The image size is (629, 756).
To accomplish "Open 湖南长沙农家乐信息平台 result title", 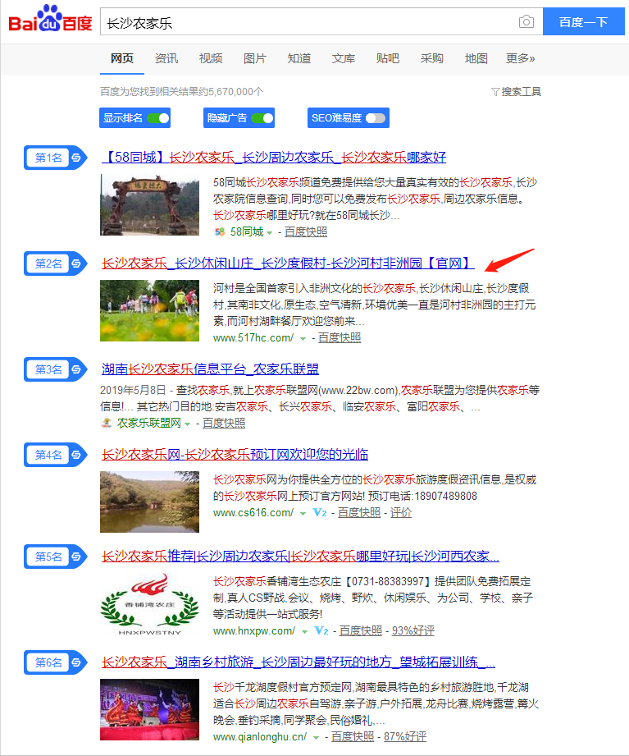I will tap(210, 369).
